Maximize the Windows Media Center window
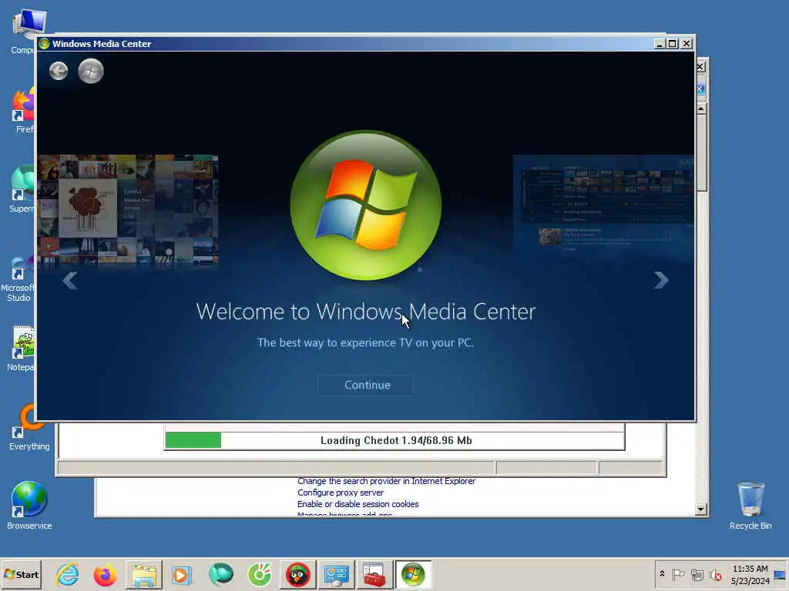This screenshot has height=591, width=789. coord(673,44)
